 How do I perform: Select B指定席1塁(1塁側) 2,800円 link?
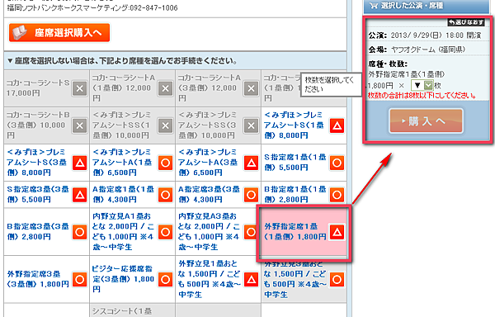(295, 194)
